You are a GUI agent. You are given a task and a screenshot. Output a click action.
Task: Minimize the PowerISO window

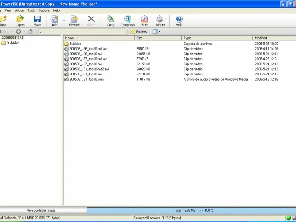point(283,4)
